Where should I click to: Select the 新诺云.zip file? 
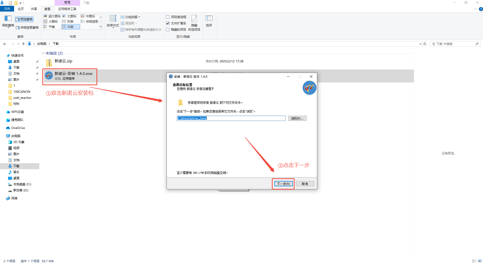coord(227,62)
